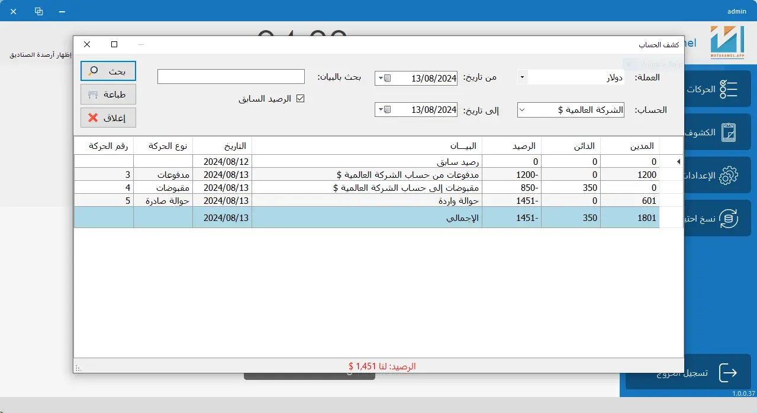Click the طباعة print button

coord(108,95)
